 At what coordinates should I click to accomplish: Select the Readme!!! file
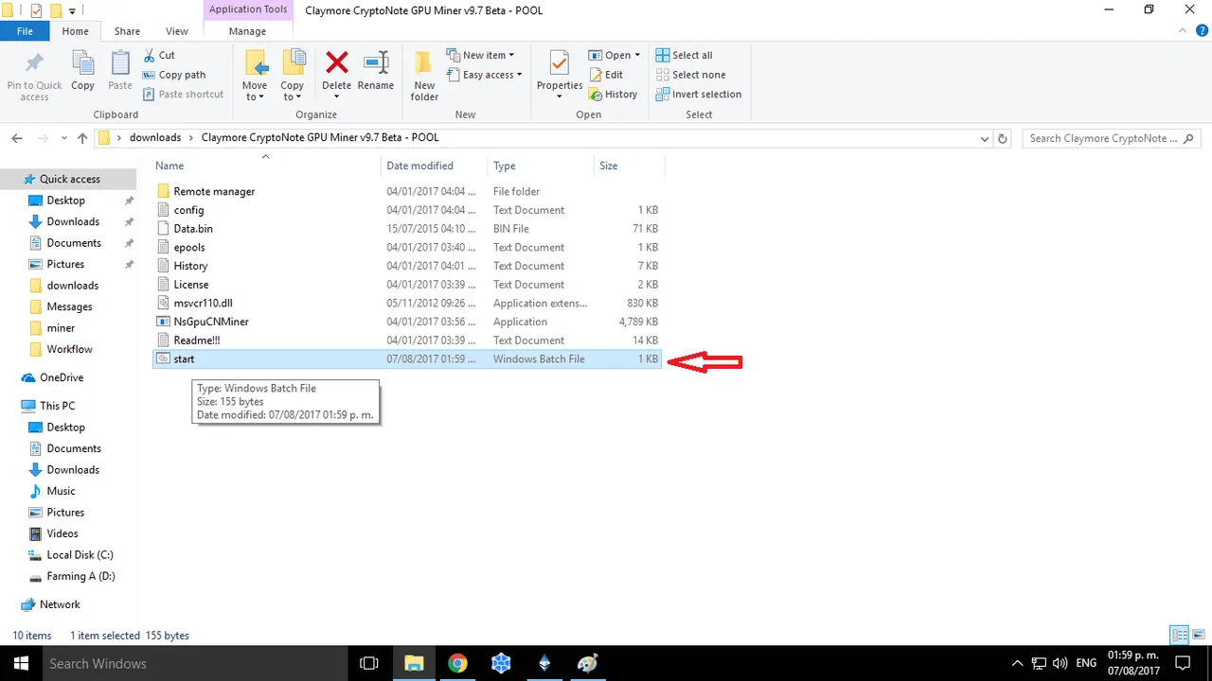point(407,340)
